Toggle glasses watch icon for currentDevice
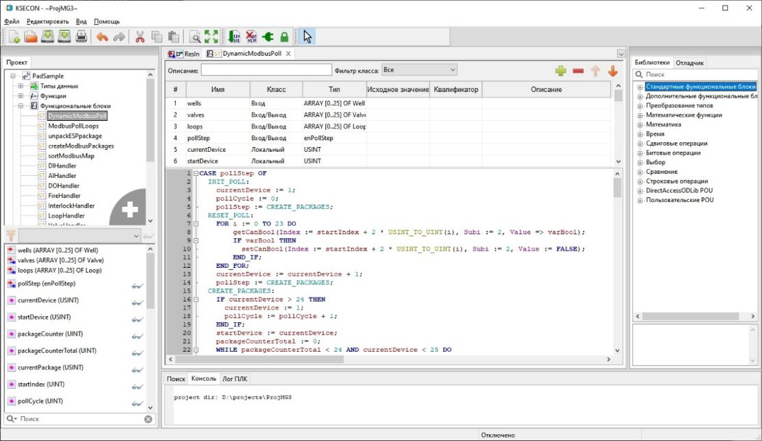 click(x=137, y=301)
